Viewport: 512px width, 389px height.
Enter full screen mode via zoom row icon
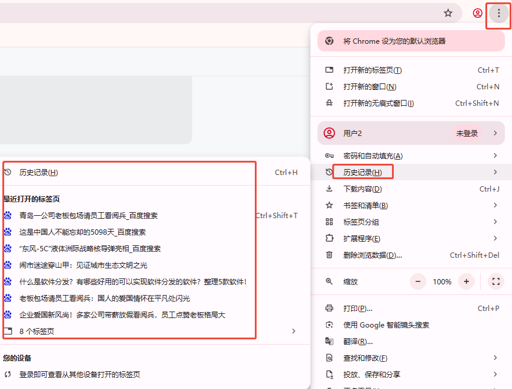click(x=496, y=281)
